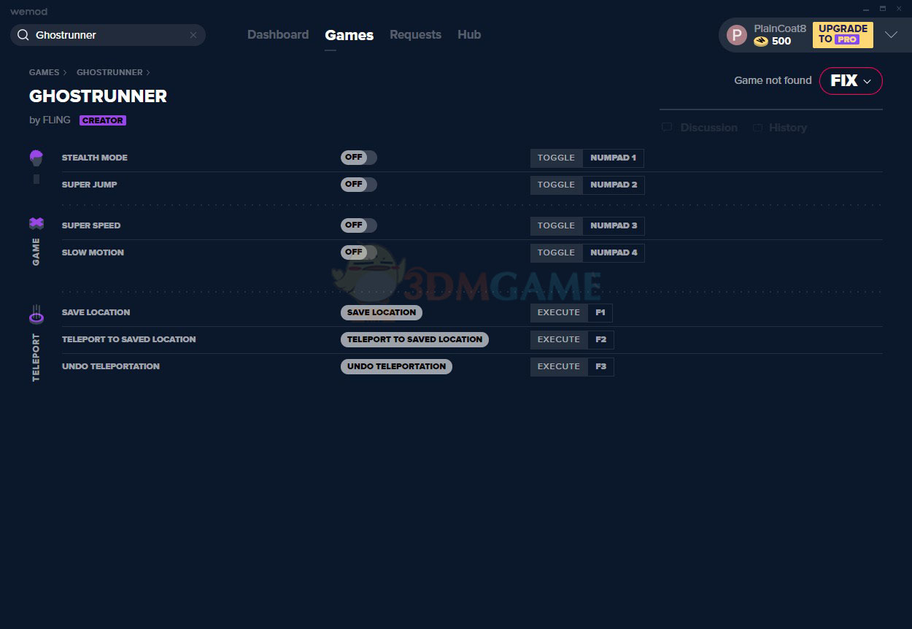Open the Discussion panel

[700, 128]
